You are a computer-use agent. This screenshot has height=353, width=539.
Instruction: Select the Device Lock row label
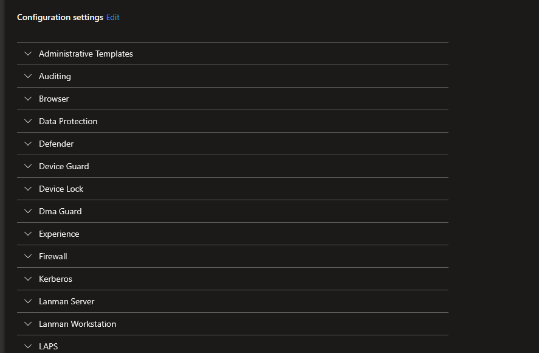[61, 189]
